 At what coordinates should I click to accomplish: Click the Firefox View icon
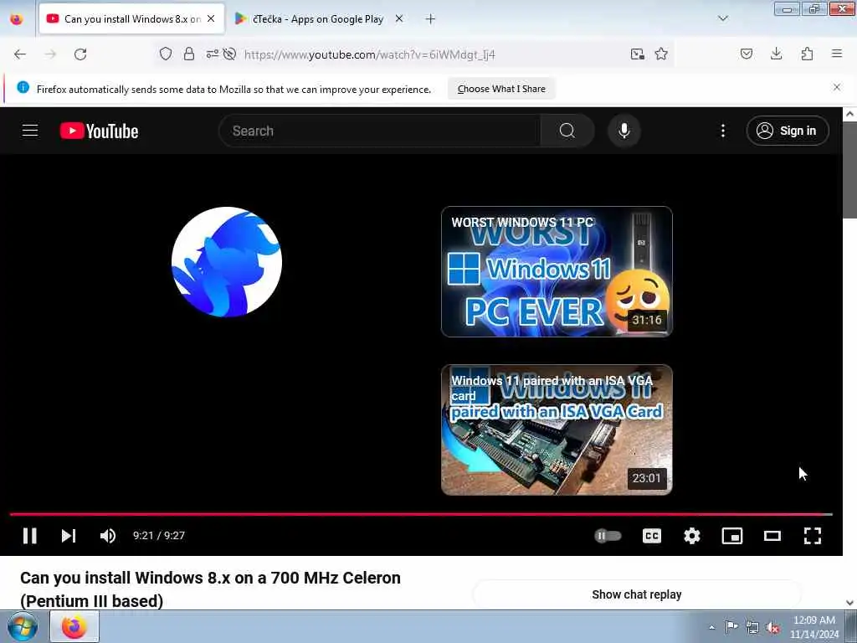point(17,19)
